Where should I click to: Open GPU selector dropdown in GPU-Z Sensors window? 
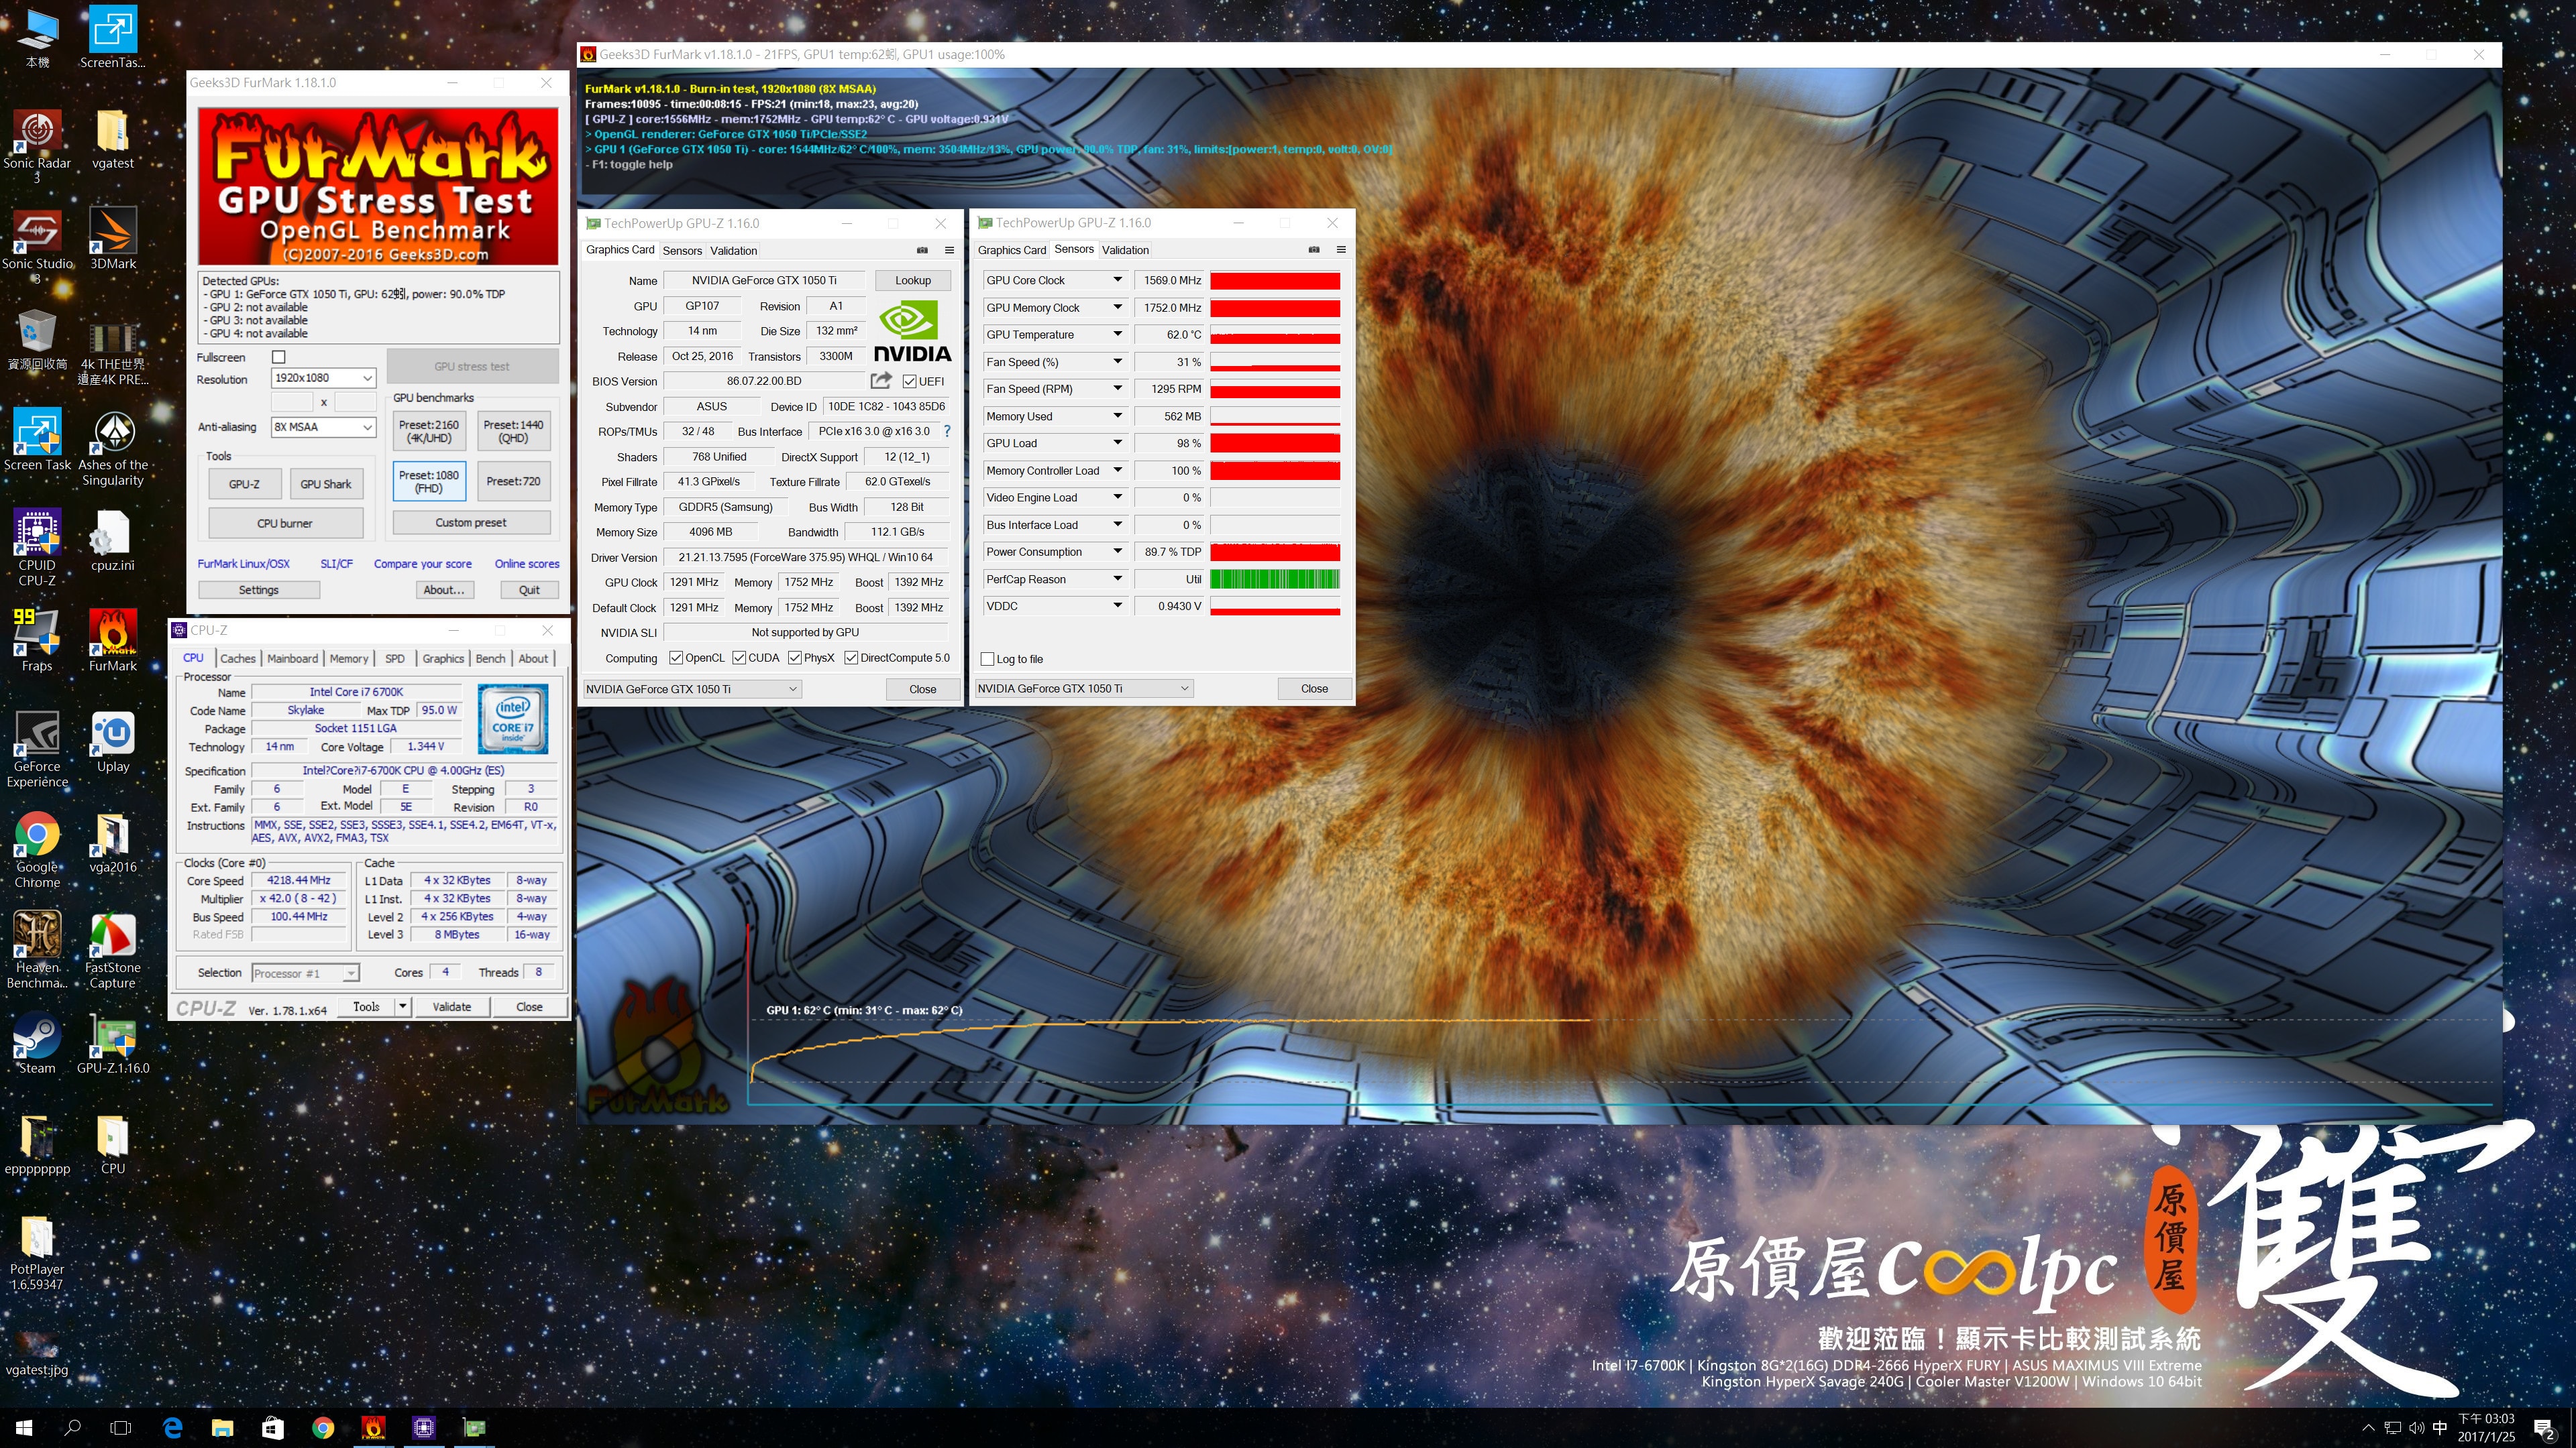coord(1084,688)
